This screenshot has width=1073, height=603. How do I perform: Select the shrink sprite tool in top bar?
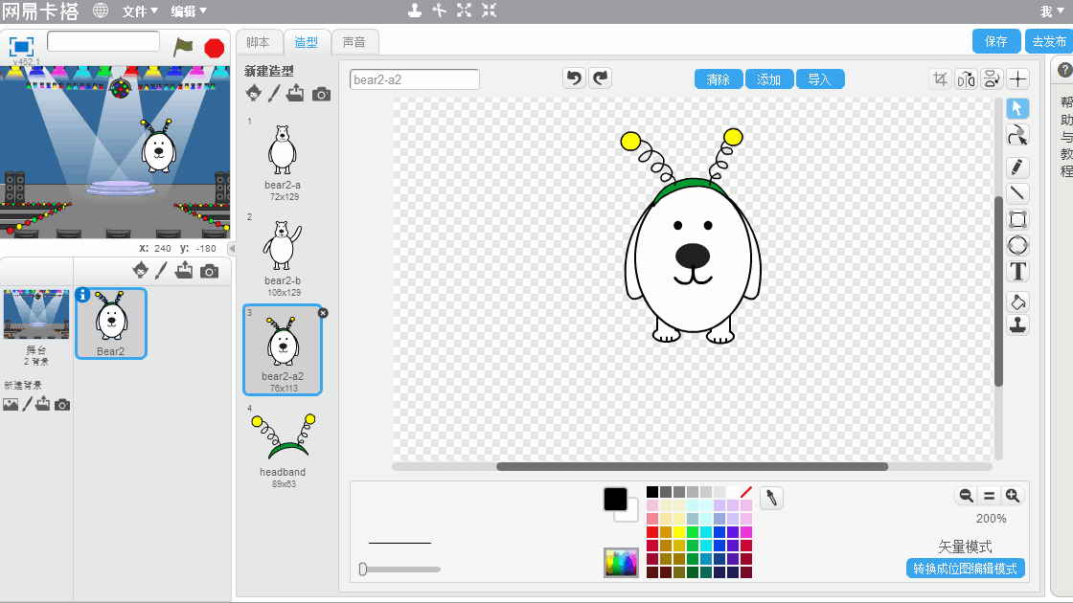pyautogui.click(x=489, y=11)
